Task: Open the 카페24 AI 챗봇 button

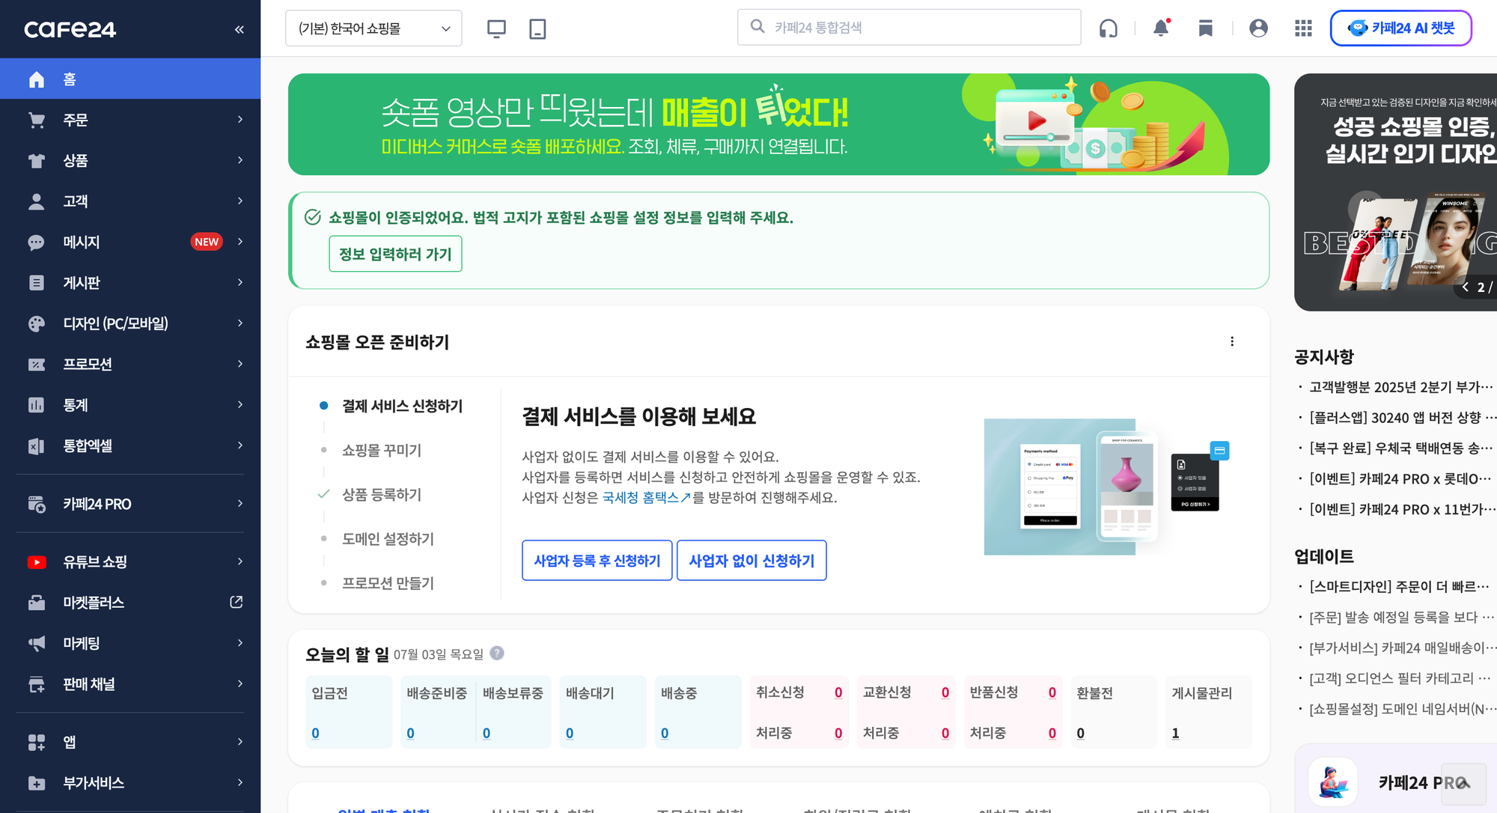Action: coord(1400,28)
